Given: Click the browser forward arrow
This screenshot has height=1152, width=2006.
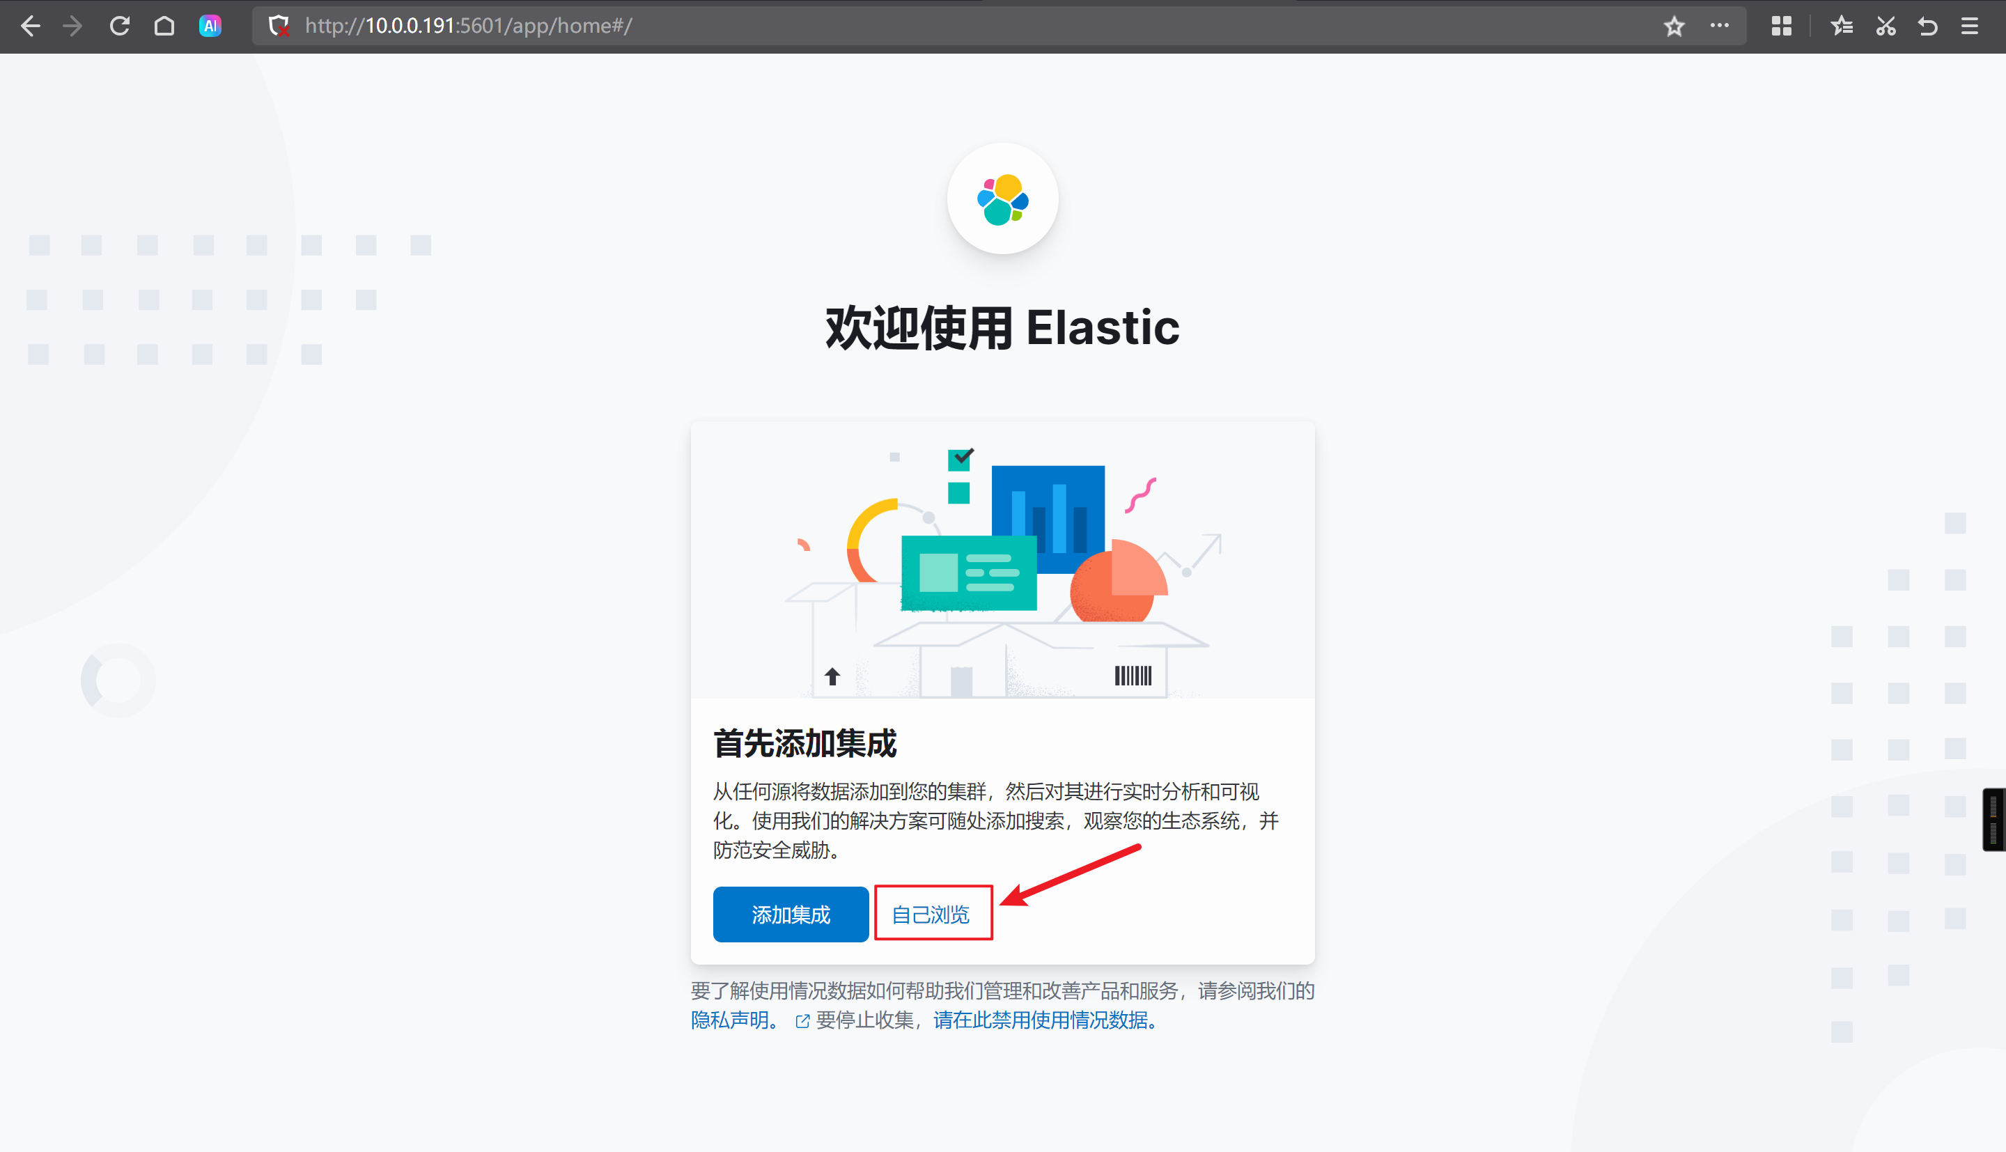Looking at the screenshot, I should point(72,26).
